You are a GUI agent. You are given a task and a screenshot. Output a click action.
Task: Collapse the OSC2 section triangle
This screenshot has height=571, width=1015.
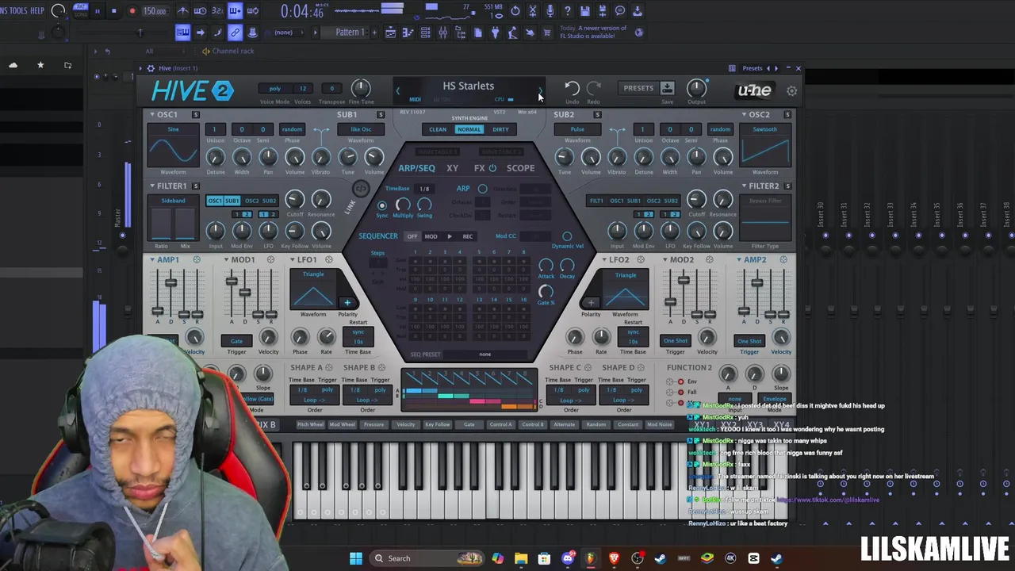(x=745, y=115)
